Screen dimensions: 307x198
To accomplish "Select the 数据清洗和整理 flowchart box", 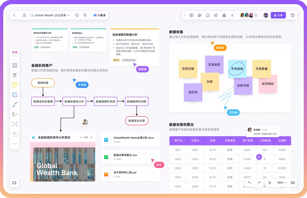I will click(43, 102).
